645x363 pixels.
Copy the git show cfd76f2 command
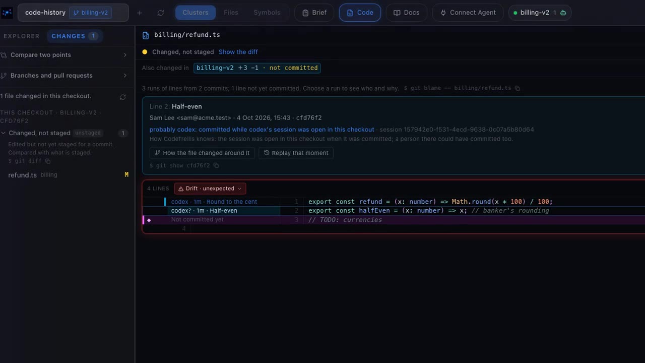[216, 165]
